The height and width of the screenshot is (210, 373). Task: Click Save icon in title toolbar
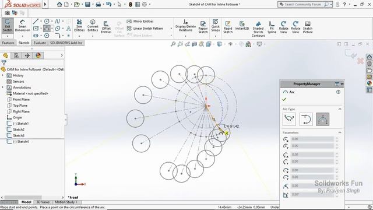pyautogui.click(x=87, y=4)
